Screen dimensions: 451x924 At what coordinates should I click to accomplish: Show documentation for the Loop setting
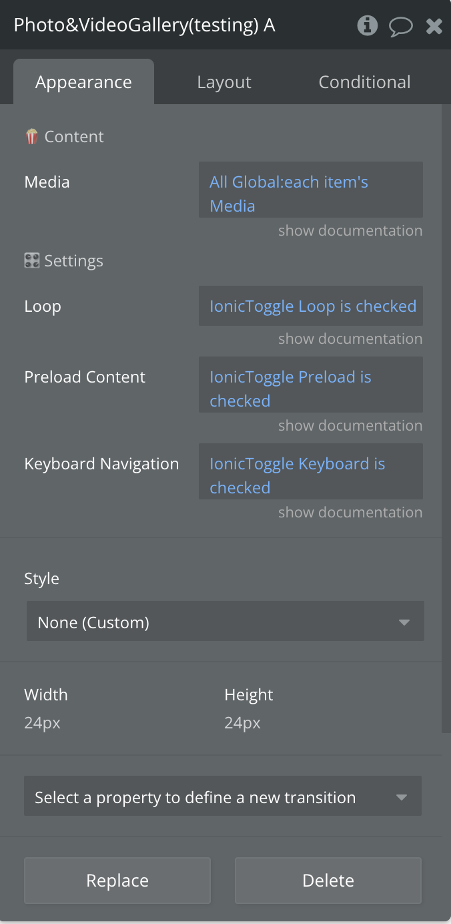click(350, 339)
